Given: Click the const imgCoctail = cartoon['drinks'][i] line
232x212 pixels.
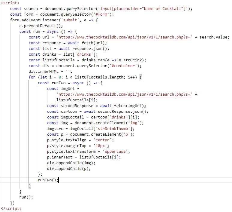Looking at the screenshot, I should tap(93, 117).
